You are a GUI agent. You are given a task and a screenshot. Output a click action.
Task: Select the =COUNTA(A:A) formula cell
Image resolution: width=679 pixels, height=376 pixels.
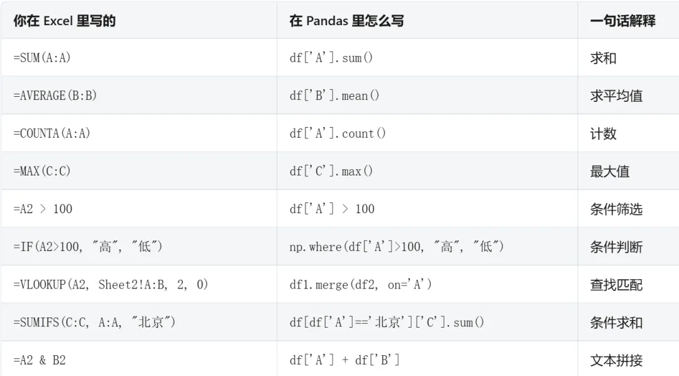coord(52,133)
